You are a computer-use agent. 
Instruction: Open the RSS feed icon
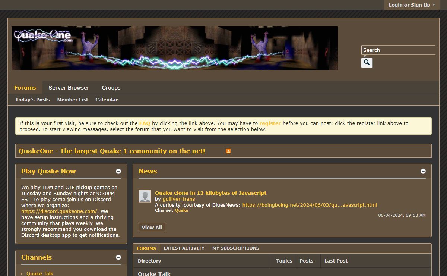[228, 151]
